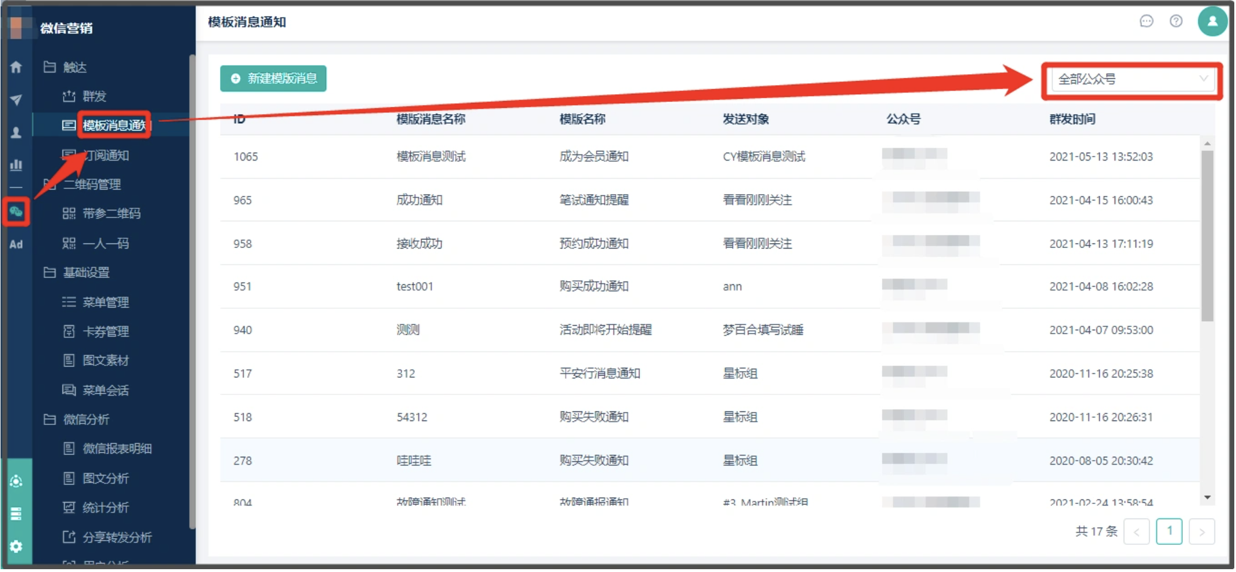Open the user profile rail icon
The width and height of the screenshot is (1236, 572).
point(16,132)
